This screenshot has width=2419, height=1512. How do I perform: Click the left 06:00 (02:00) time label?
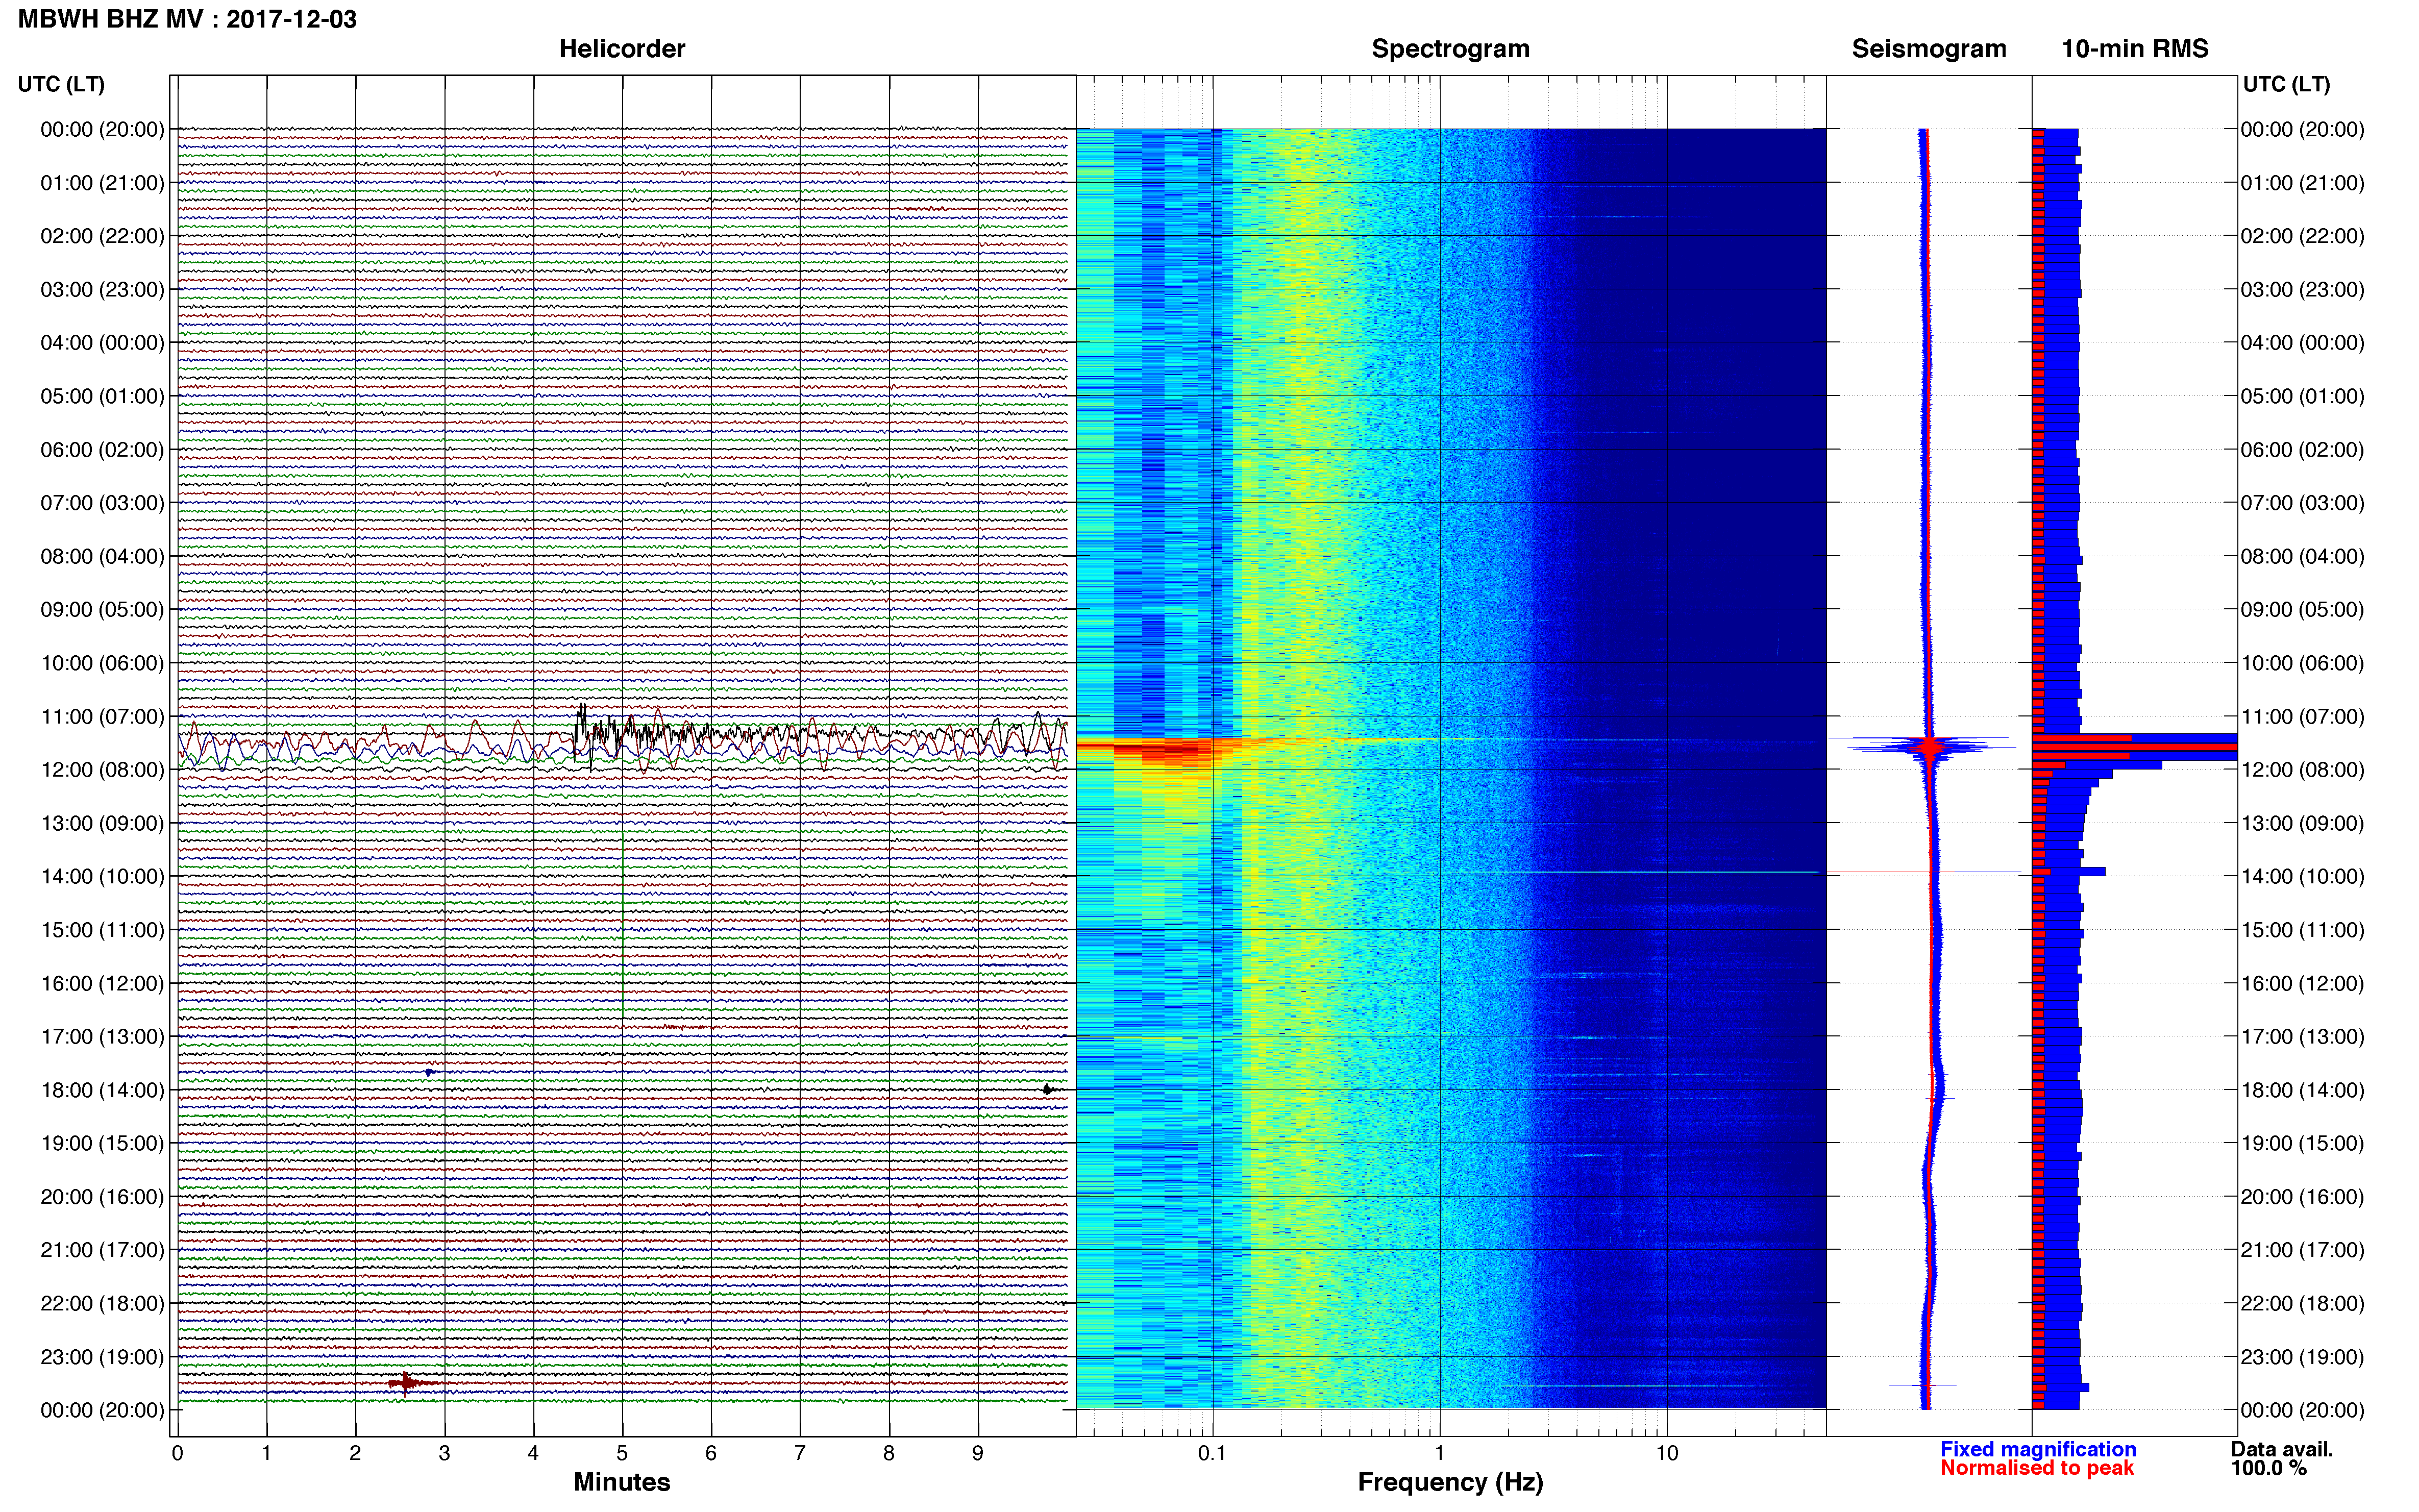[x=102, y=450]
